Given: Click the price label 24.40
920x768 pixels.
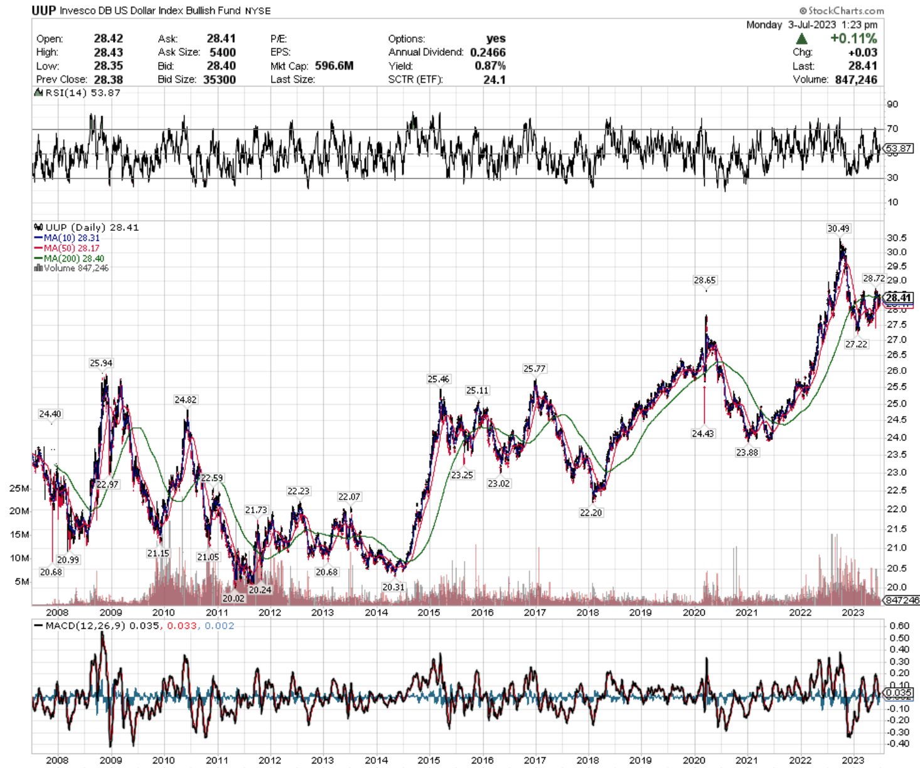Looking at the screenshot, I should (x=50, y=413).
